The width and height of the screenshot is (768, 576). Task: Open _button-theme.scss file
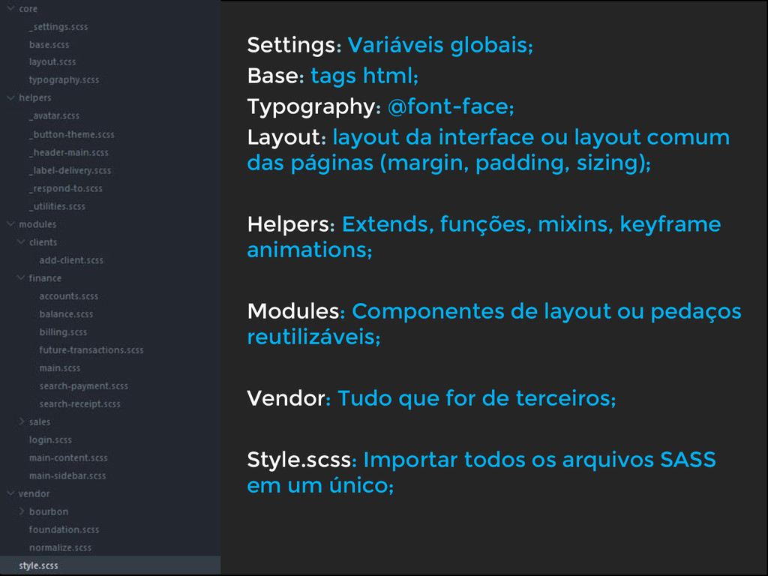tap(71, 133)
